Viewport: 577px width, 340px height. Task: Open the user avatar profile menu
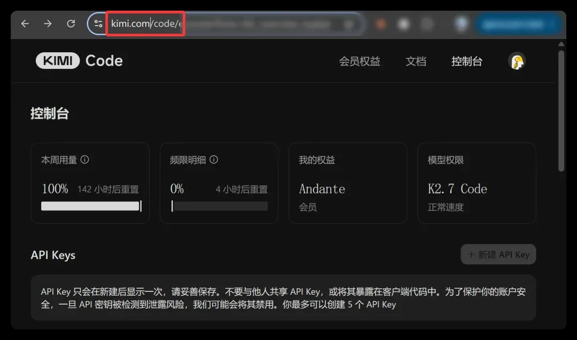click(x=517, y=61)
